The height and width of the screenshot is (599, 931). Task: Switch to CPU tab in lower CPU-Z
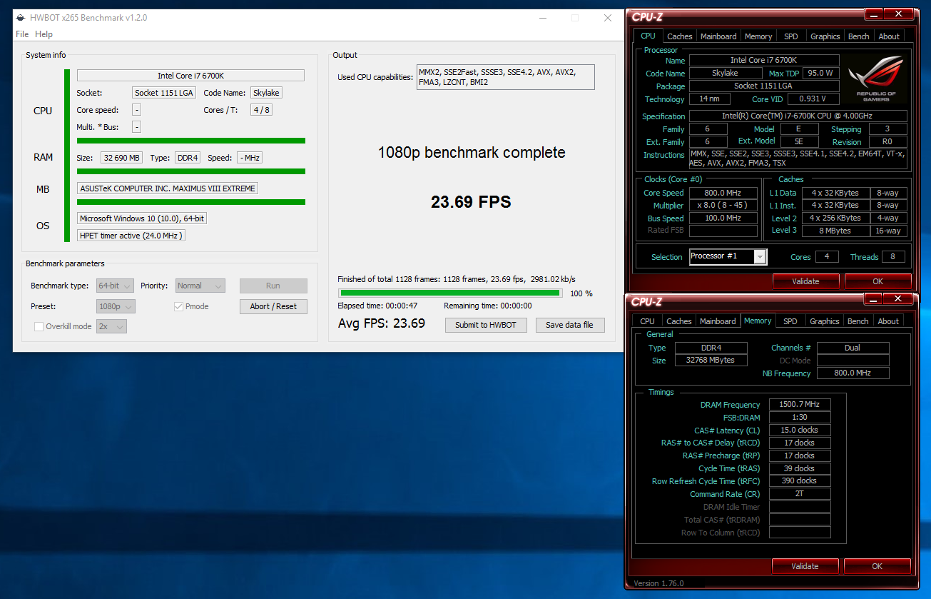(x=647, y=321)
